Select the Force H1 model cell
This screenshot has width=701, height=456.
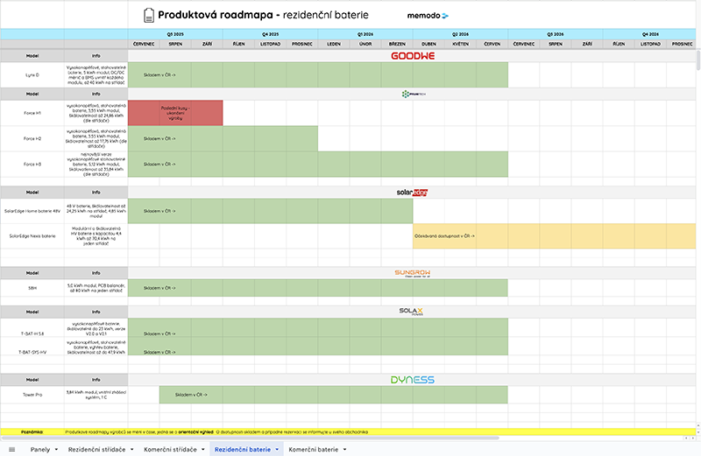click(32, 113)
